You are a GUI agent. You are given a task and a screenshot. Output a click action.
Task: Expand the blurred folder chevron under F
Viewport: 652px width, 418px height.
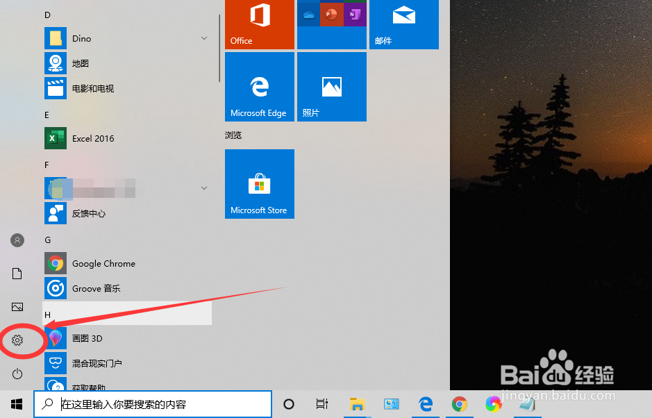tap(204, 188)
